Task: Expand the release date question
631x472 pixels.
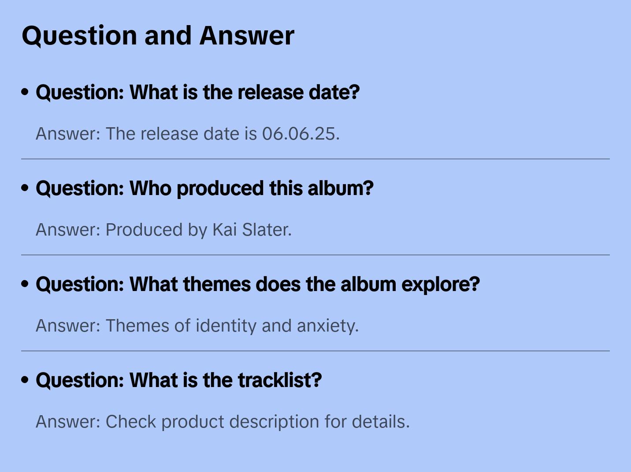Action: [197, 92]
